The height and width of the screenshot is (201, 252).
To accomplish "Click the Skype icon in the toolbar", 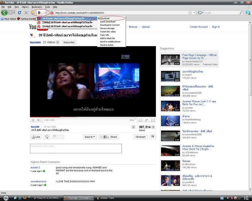I will click(248, 13).
